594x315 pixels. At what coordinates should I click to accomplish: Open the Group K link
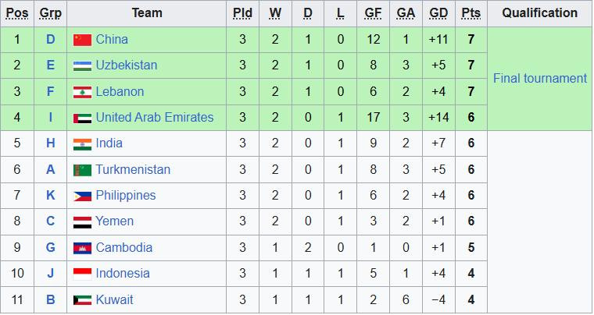(x=51, y=196)
